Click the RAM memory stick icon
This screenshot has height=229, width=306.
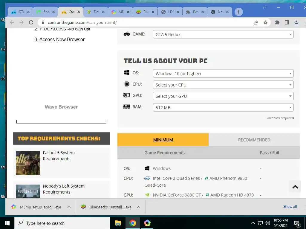coord(127,106)
